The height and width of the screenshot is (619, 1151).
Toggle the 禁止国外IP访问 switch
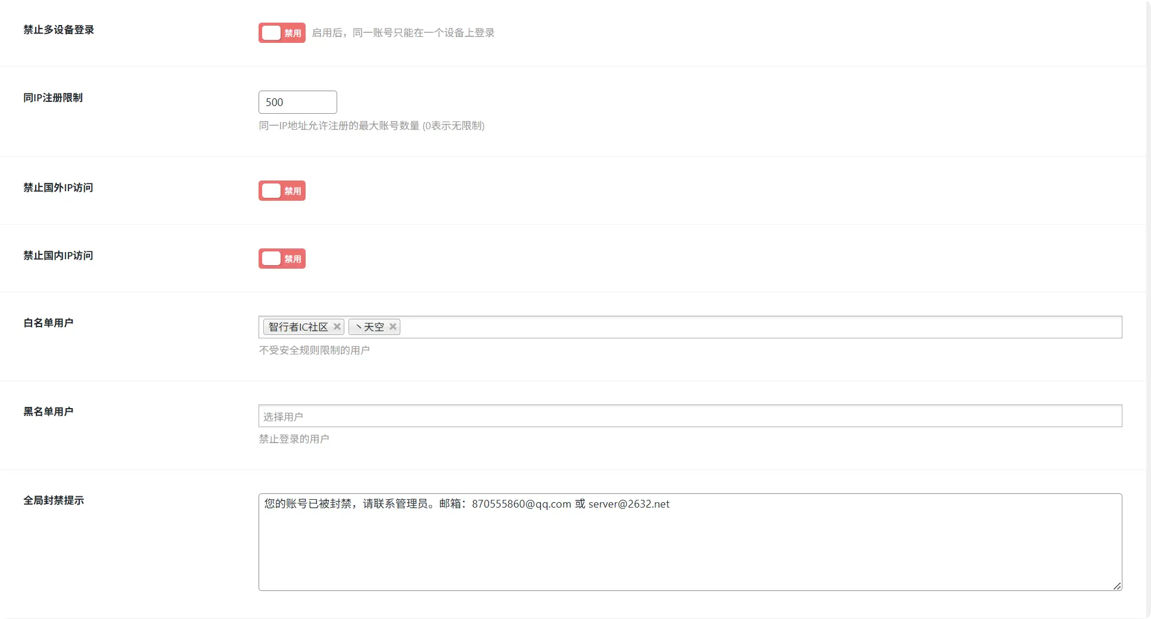(282, 191)
